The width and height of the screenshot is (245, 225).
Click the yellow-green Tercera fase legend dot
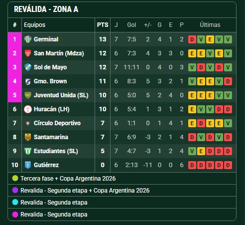click(15, 179)
